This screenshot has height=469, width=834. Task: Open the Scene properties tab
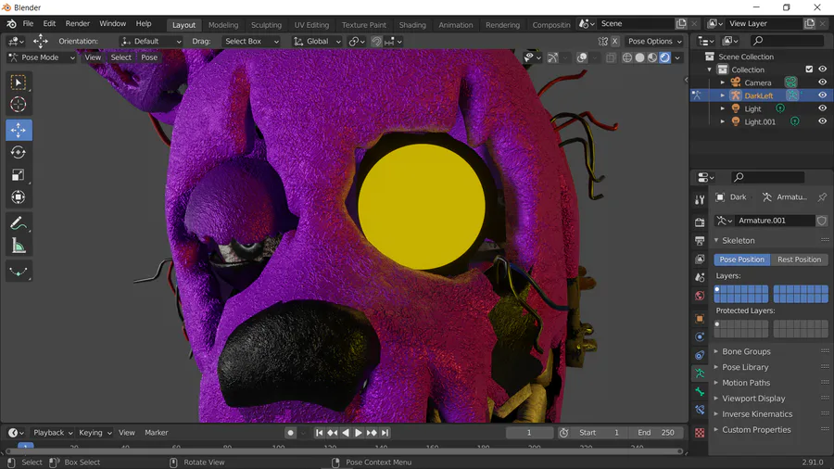coord(700,277)
